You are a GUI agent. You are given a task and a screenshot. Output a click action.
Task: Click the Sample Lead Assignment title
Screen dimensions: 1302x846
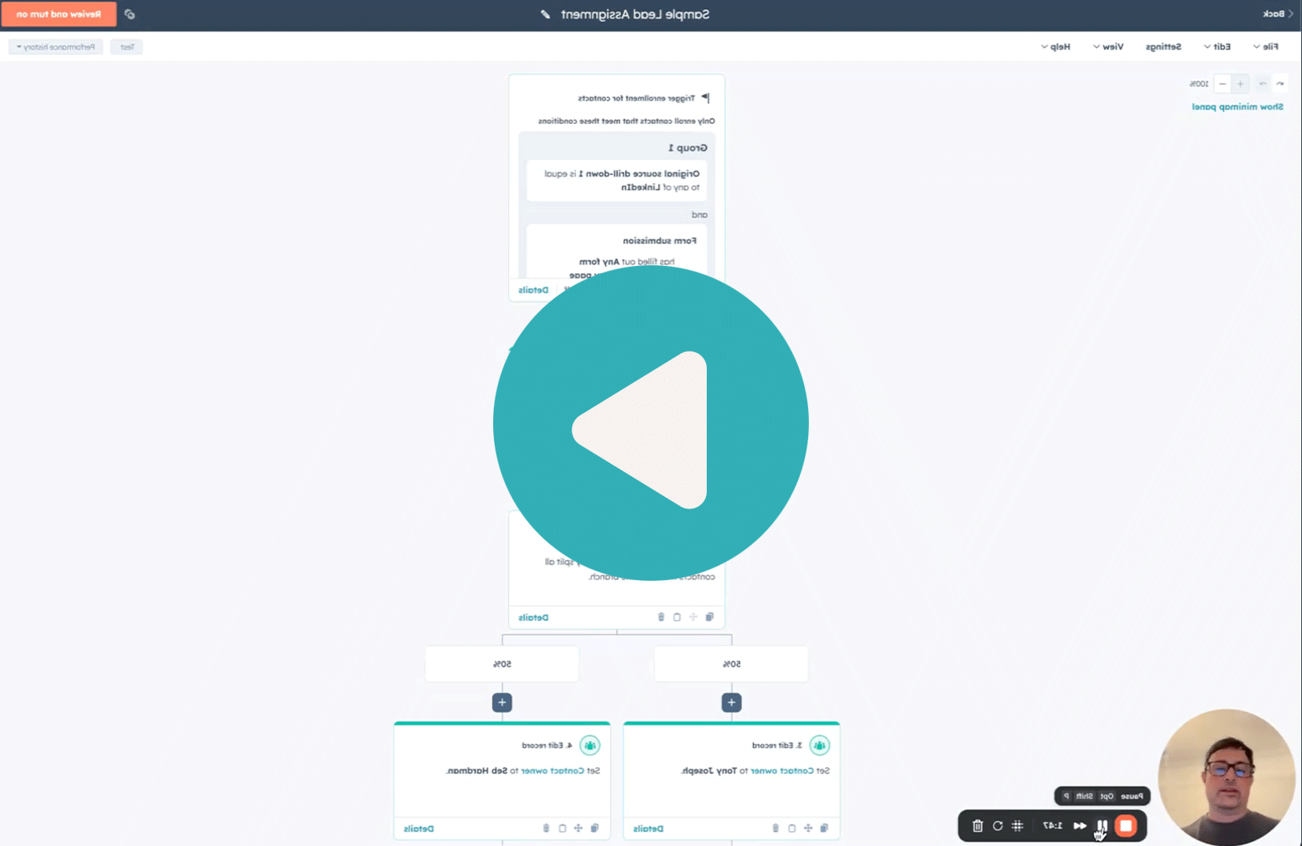[x=635, y=14]
